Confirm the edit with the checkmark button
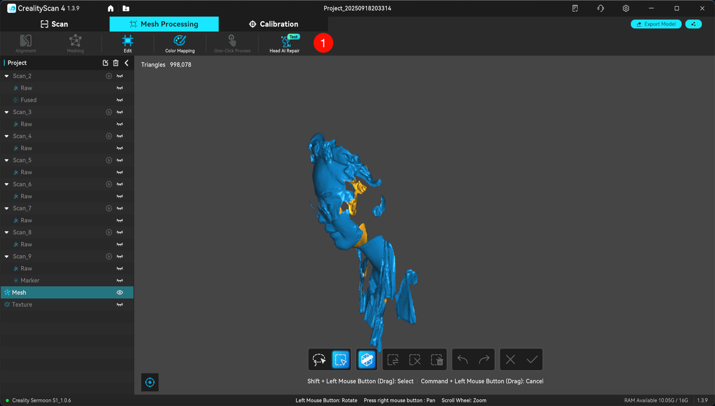715x406 pixels. 532,360
